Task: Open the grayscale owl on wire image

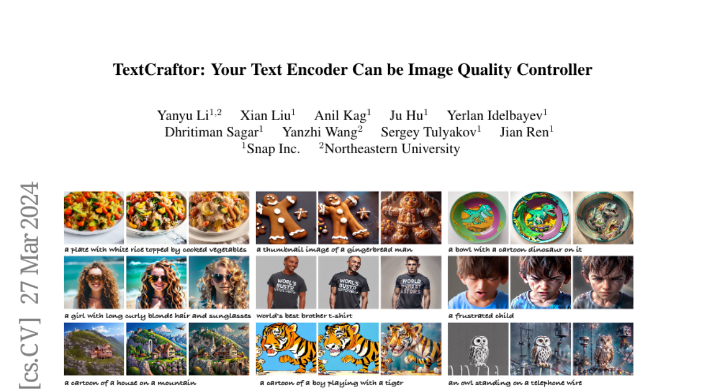Action: 478,349
